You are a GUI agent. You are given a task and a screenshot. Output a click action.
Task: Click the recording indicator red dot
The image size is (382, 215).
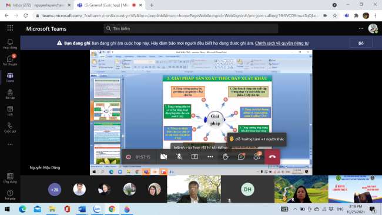(128, 157)
